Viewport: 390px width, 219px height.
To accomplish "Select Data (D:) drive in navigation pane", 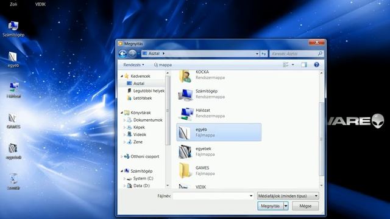I will point(138,186).
